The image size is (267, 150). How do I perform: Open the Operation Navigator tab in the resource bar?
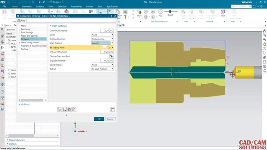[3, 48]
